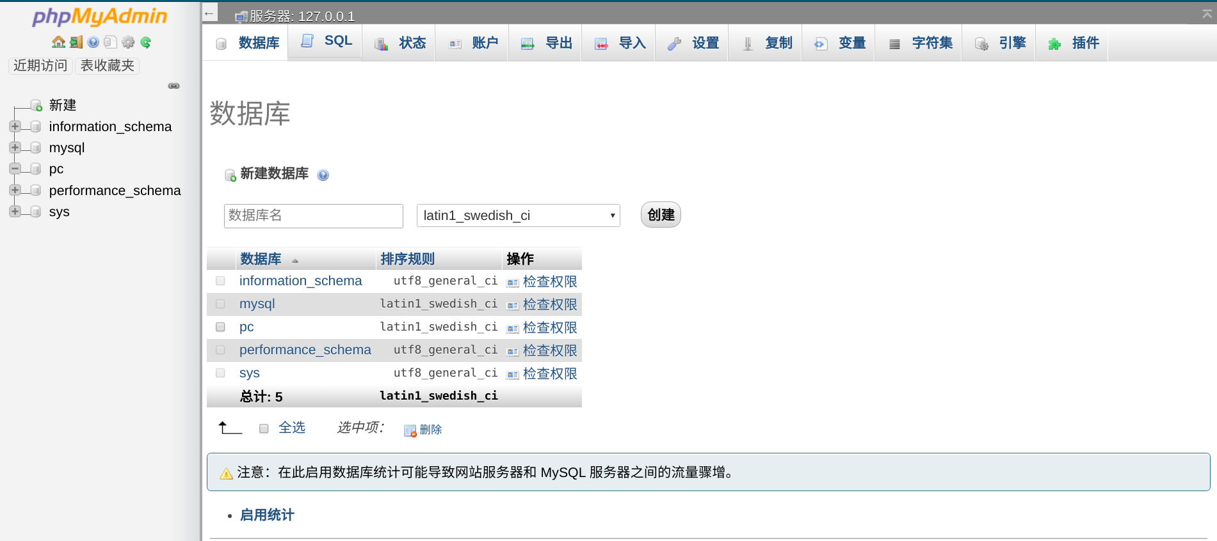
Task: Click the 删除 link
Action: click(431, 430)
